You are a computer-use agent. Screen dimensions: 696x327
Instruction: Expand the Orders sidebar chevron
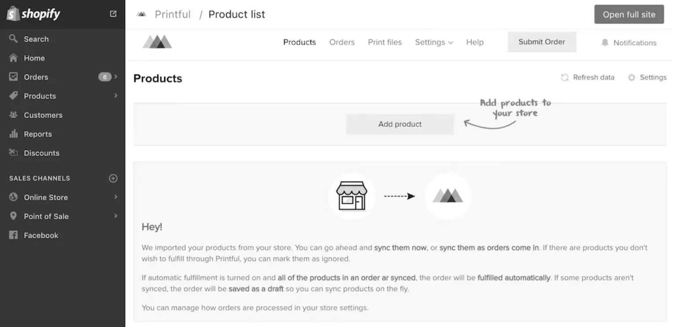pos(116,76)
